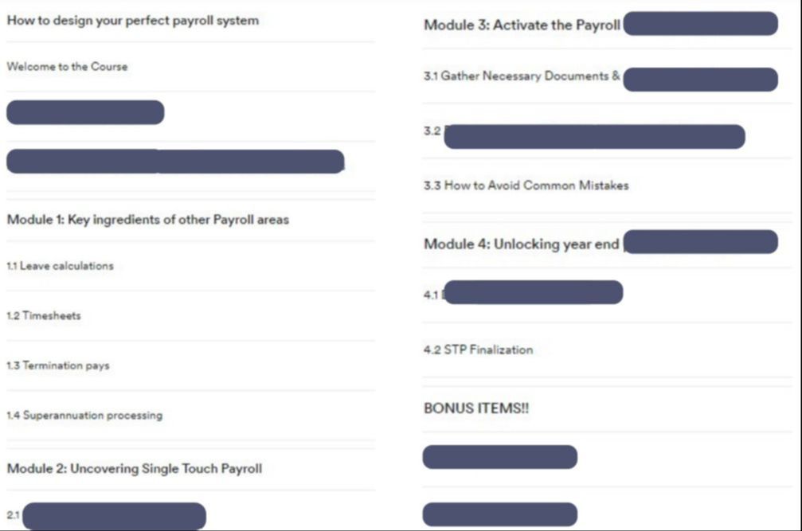The image size is (802, 531).
Task: Open second redacted bonus item at bottom
Action: point(499,514)
